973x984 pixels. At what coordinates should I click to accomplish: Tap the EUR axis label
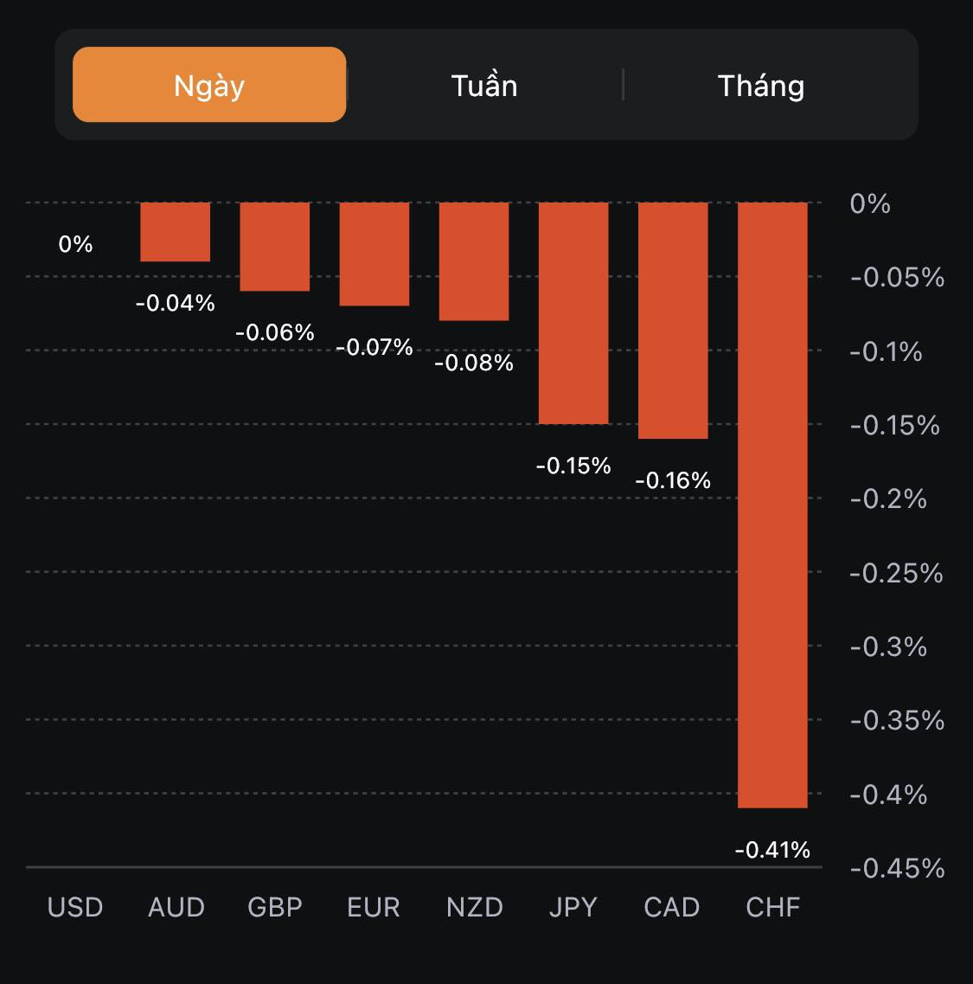pyautogui.click(x=374, y=907)
